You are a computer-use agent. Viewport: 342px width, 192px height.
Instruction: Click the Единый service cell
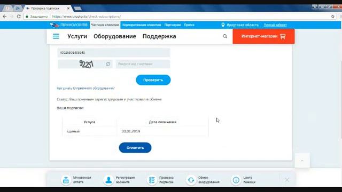[x=89, y=131]
